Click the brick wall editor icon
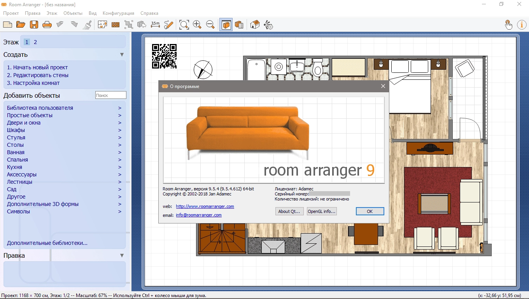The width and height of the screenshot is (529, 299). [x=116, y=25]
